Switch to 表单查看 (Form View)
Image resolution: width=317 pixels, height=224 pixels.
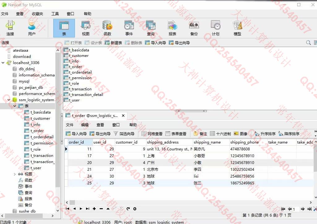(176, 134)
